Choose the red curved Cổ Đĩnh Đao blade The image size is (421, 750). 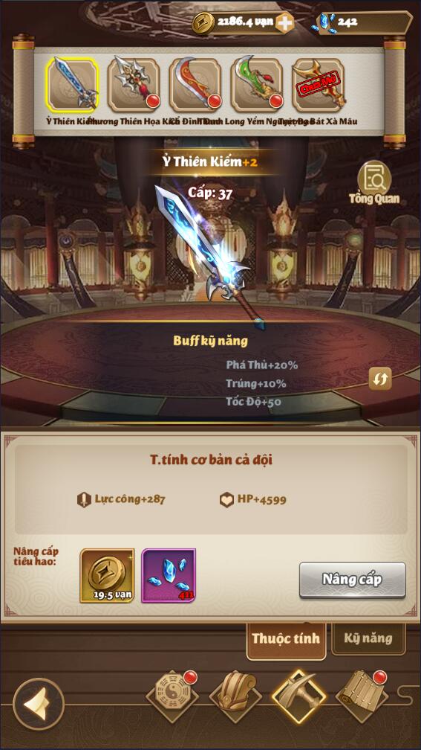point(195,85)
